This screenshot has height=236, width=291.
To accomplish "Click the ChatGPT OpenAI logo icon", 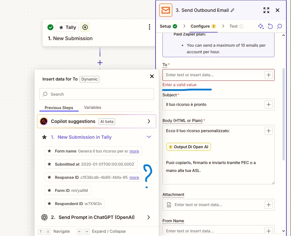I will coord(44,217).
